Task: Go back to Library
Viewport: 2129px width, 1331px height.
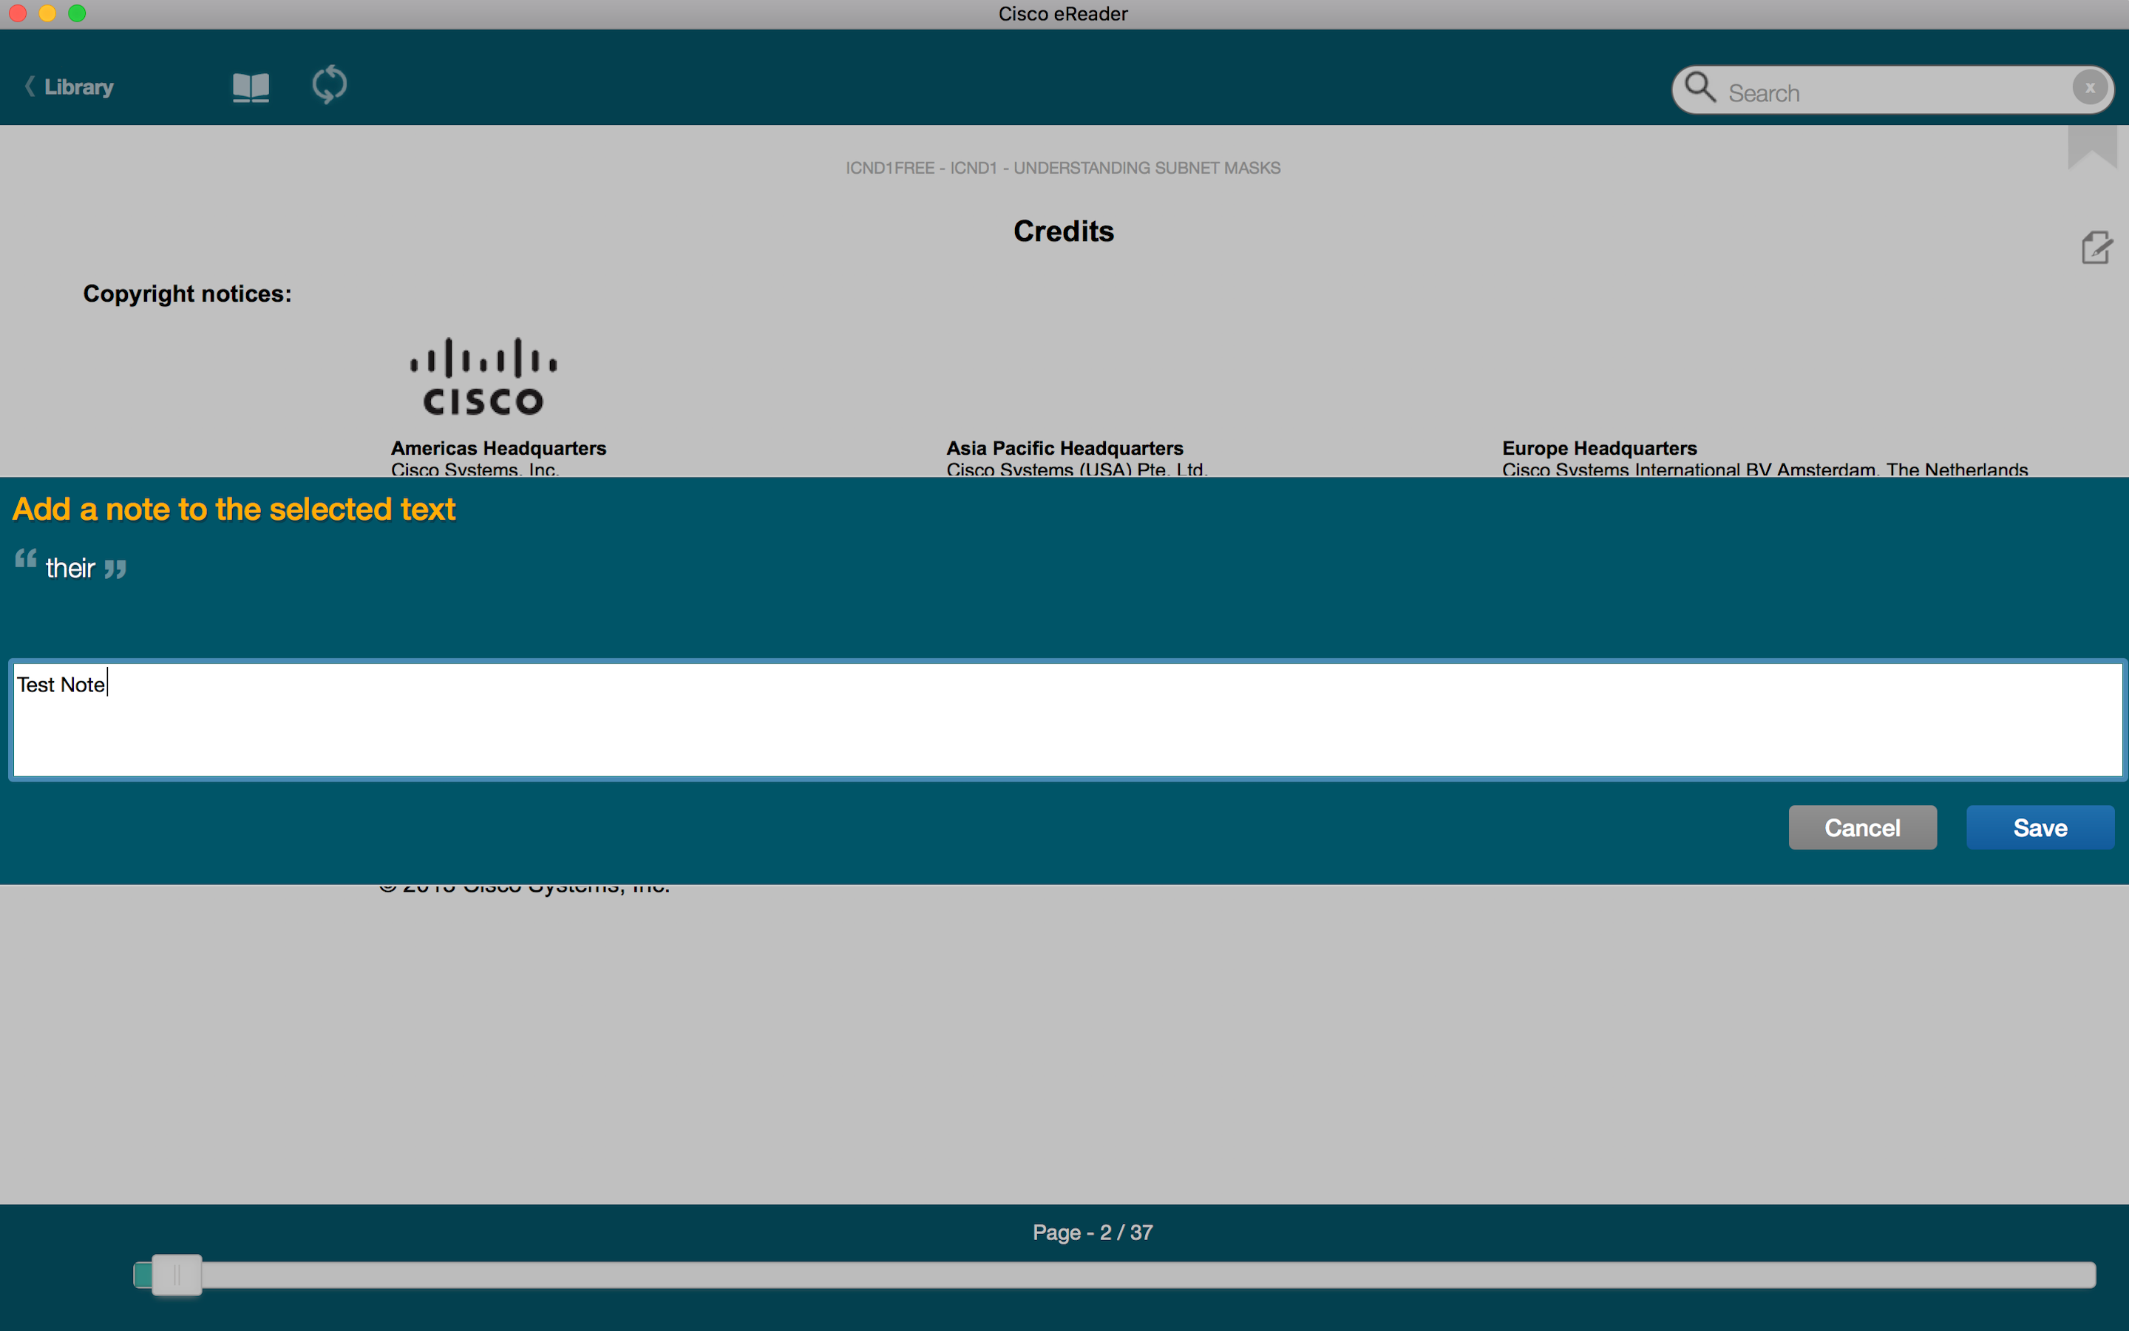Action: coord(79,87)
